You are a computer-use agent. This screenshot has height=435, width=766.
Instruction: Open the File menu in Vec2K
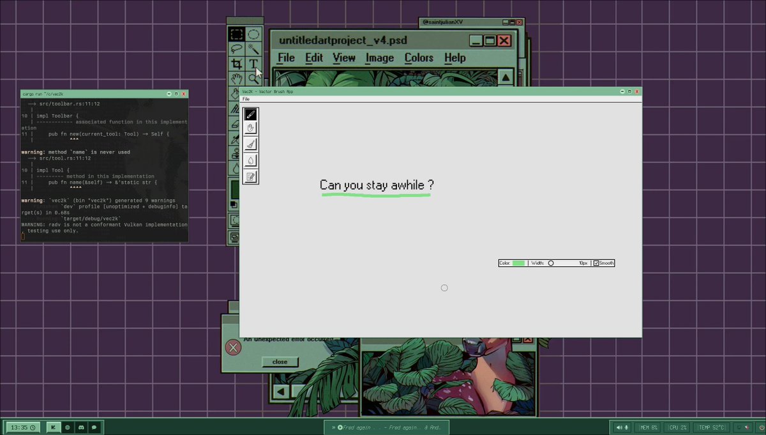point(246,99)
